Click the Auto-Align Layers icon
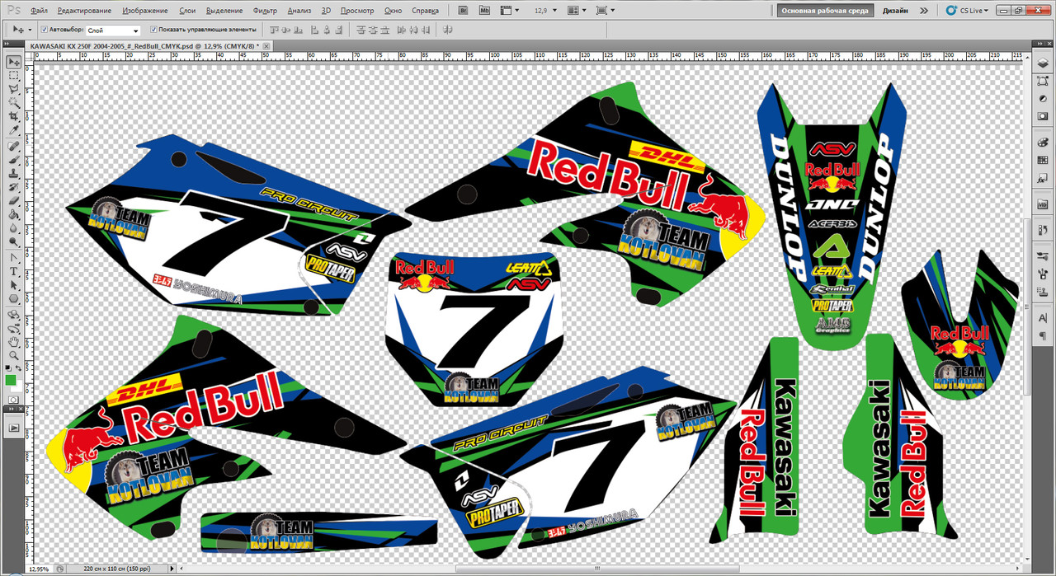The width and height of the screenshot is (1056, 576). click(447, 30)
